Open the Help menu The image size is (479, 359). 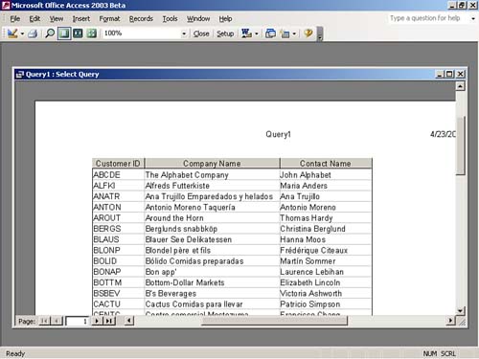click(225, 19)
